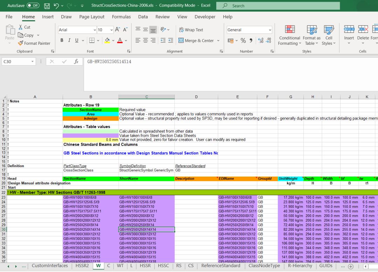Screen dimensions: 378x272
Task: Toggle Underline formatting
Action: click(77, 41)
